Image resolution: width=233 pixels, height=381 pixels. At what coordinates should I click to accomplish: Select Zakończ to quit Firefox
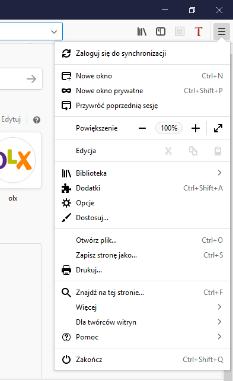coord(142,360)
